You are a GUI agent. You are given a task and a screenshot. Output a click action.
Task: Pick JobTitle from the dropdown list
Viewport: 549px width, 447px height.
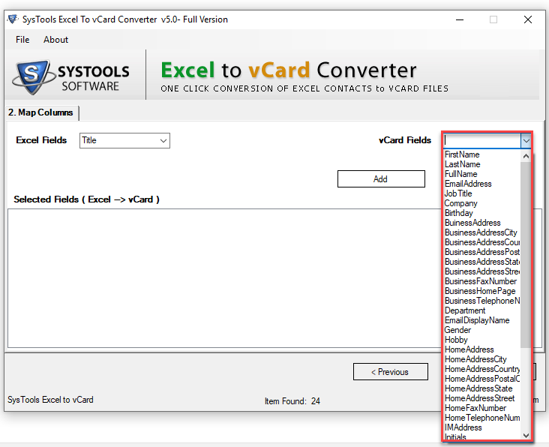click(458, 193)
